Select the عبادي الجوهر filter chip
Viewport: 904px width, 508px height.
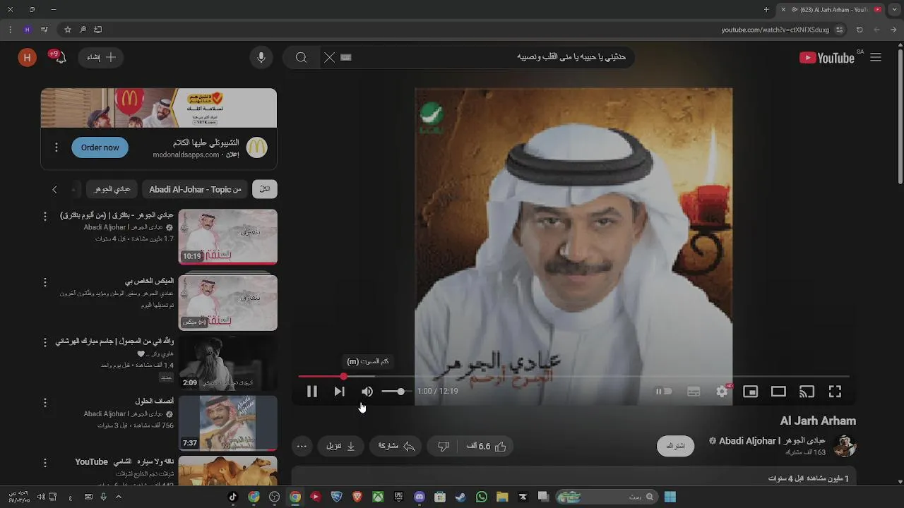[x=112, y=189]
